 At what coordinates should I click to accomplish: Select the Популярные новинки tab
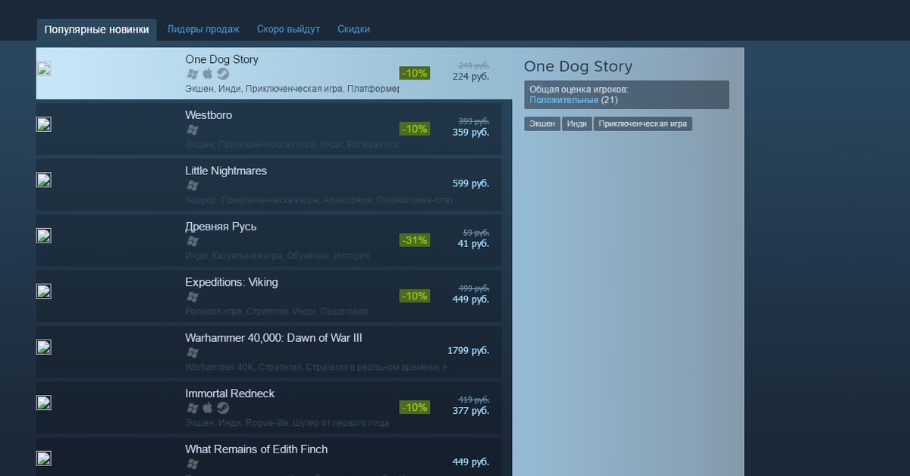(x=96, y=30)
